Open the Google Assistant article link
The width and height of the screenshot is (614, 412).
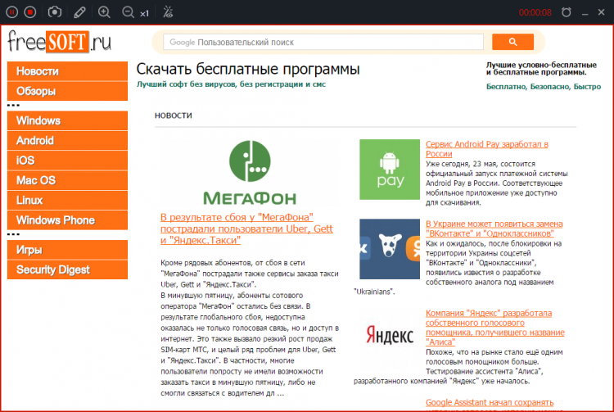(x=490, y=403)
